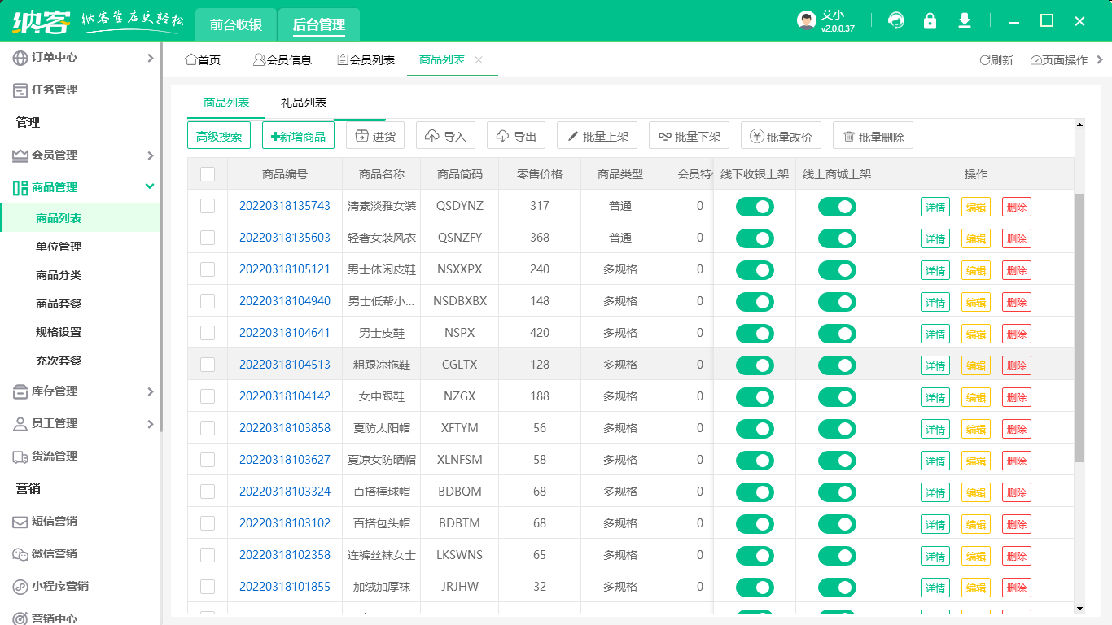The image size is (1112, 625).
Task: Switch to 礼品列表 sub-tab
Action: 304,103
